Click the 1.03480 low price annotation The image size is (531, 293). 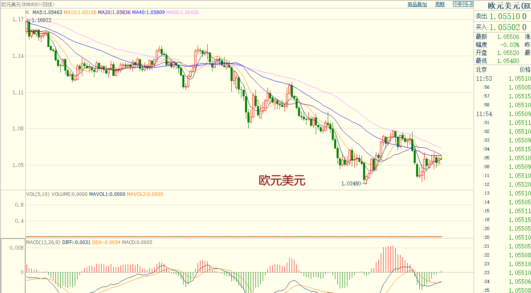click(x=351, y=183)
